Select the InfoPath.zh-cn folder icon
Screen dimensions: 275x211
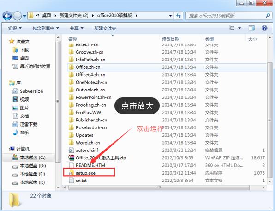point(71,60)
